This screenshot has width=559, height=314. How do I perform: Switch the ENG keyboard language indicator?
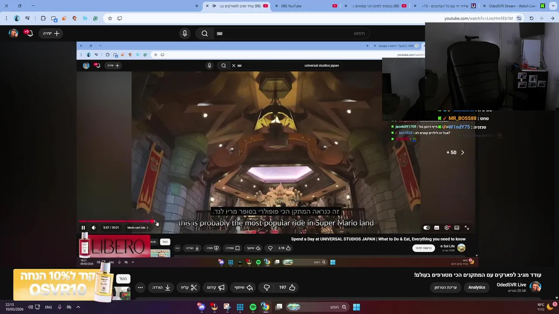click(48, 307)
